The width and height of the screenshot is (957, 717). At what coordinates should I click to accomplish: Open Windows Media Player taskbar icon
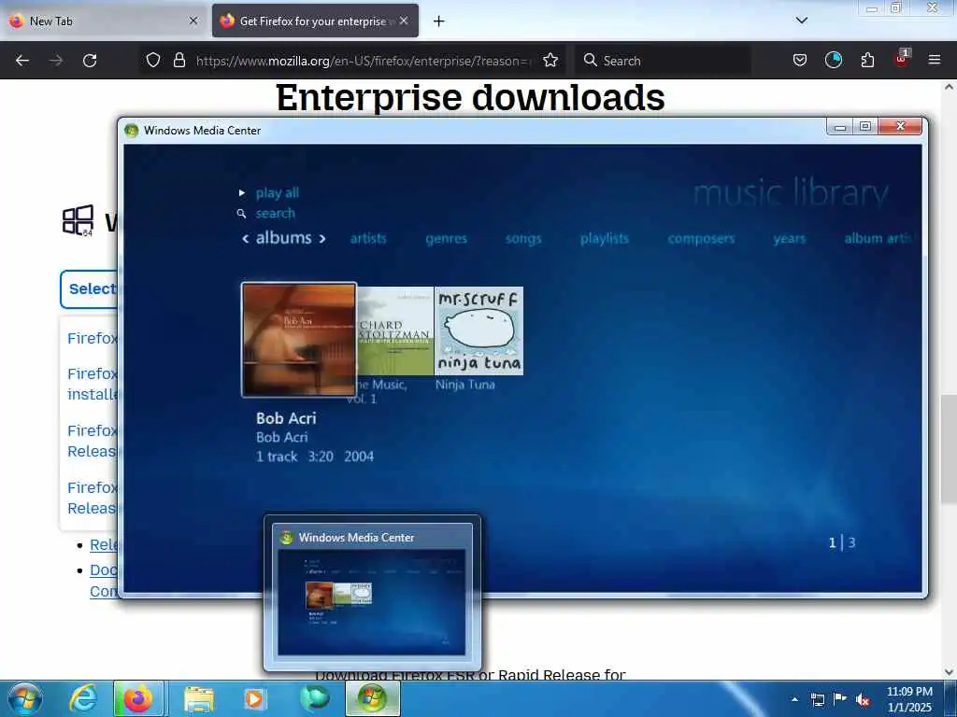(254, 698)
